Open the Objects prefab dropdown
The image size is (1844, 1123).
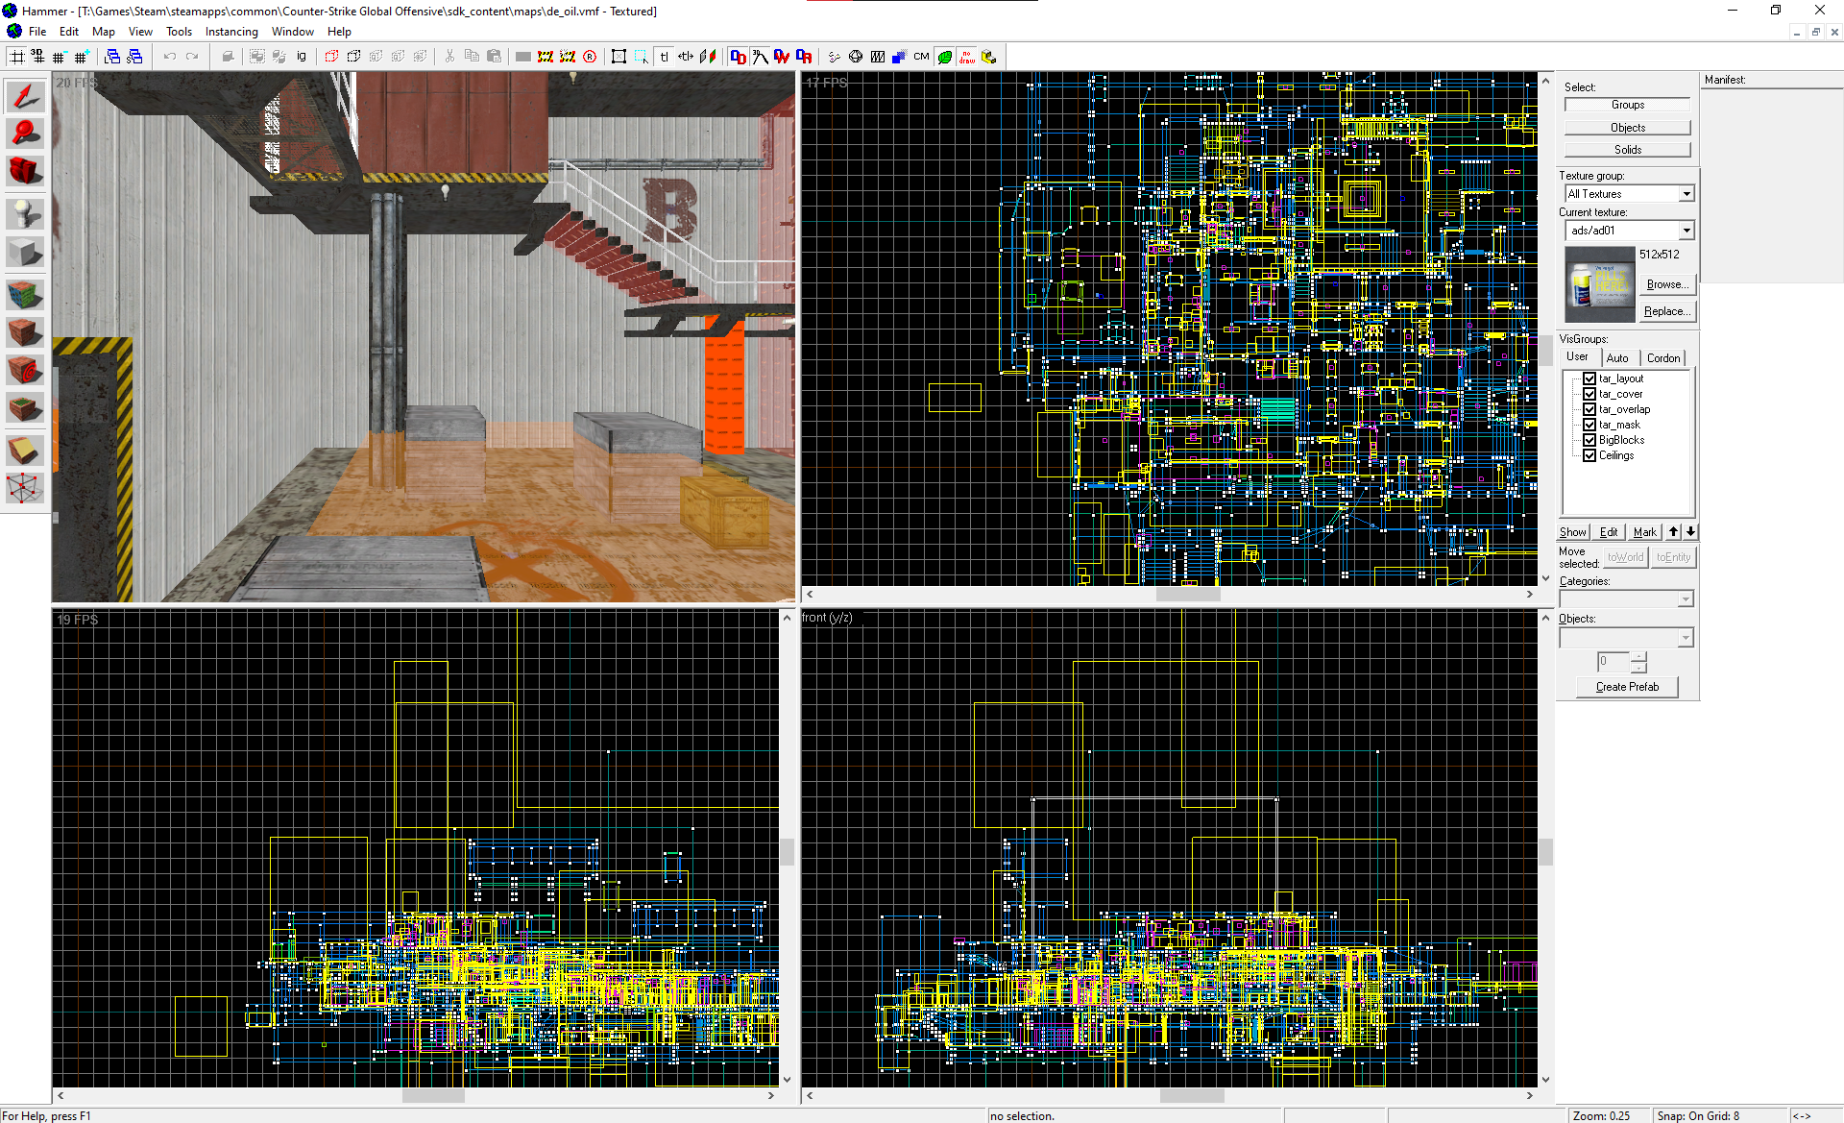coord(1686,638)
